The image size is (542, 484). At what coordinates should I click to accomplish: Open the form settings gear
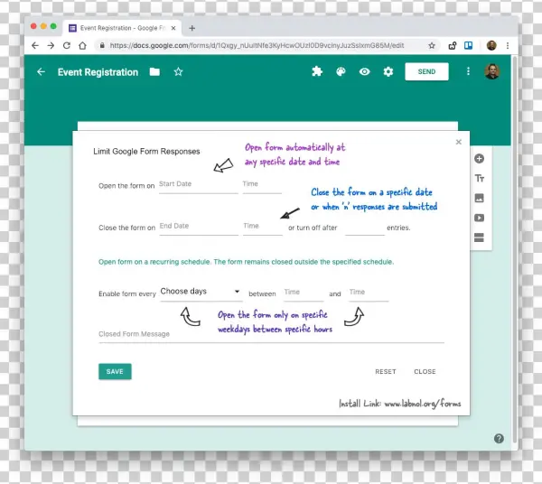pyautogui.click(x=388, y=72)
